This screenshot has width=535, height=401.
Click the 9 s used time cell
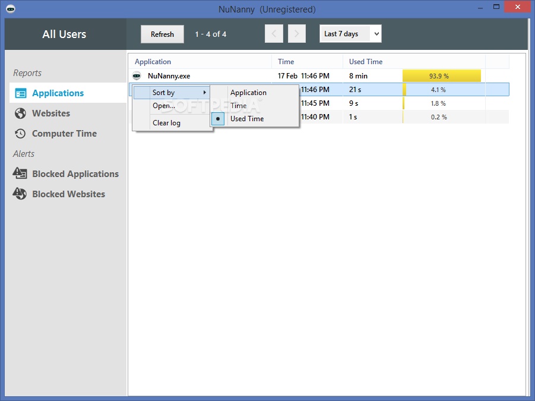[353, 103]
